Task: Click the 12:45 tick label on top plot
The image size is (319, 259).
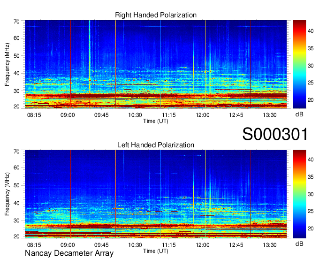Action: click(x=236, y=115)
